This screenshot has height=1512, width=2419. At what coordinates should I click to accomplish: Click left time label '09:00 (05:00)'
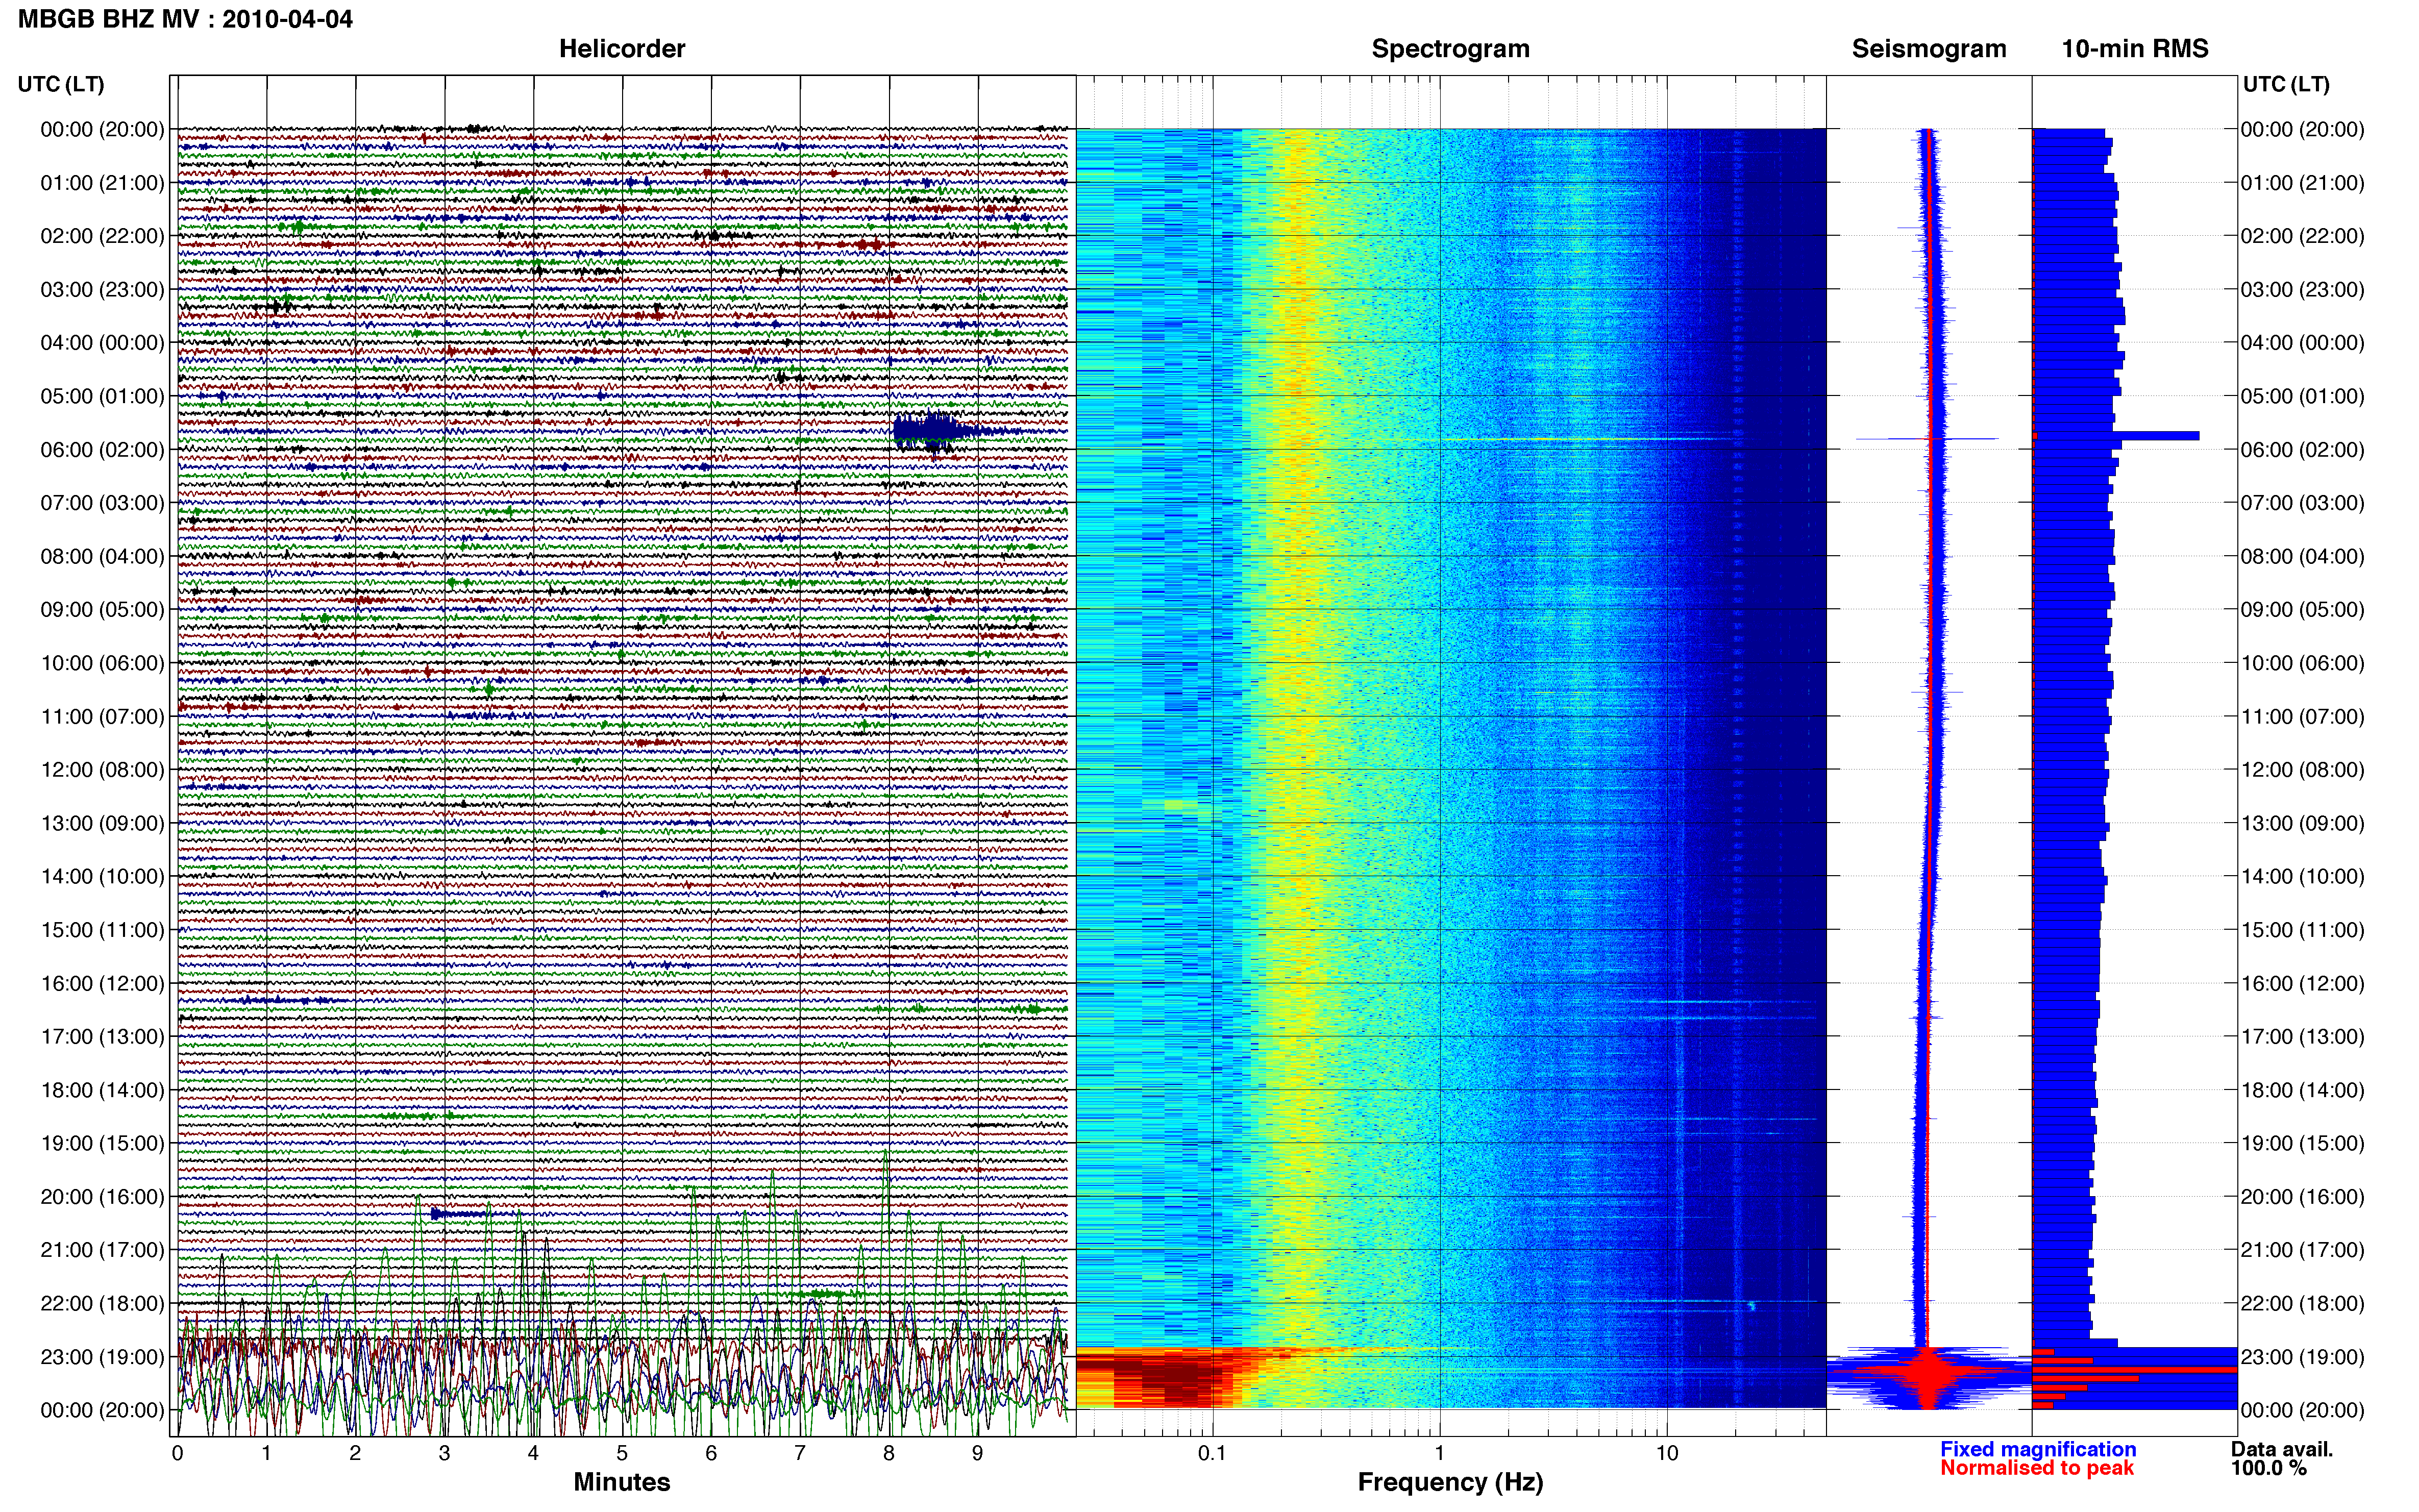point(102,610)
